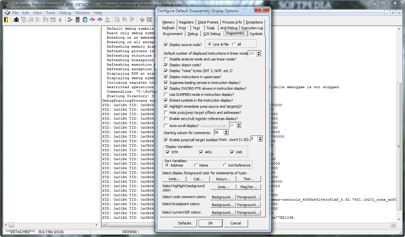Click ***DETACHED*** status bar text
405x237 pixels.
pyautogui.click(x=20, y=232)
